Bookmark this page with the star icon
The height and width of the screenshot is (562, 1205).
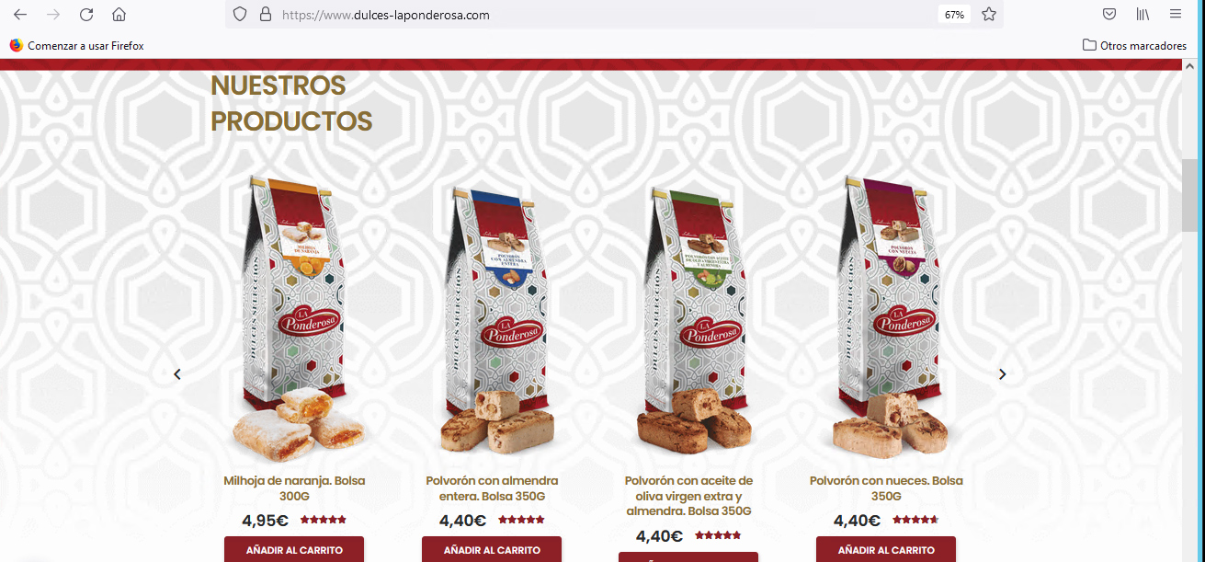989,15
